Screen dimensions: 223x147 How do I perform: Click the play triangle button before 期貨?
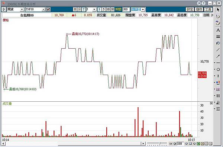pos(4,9)
